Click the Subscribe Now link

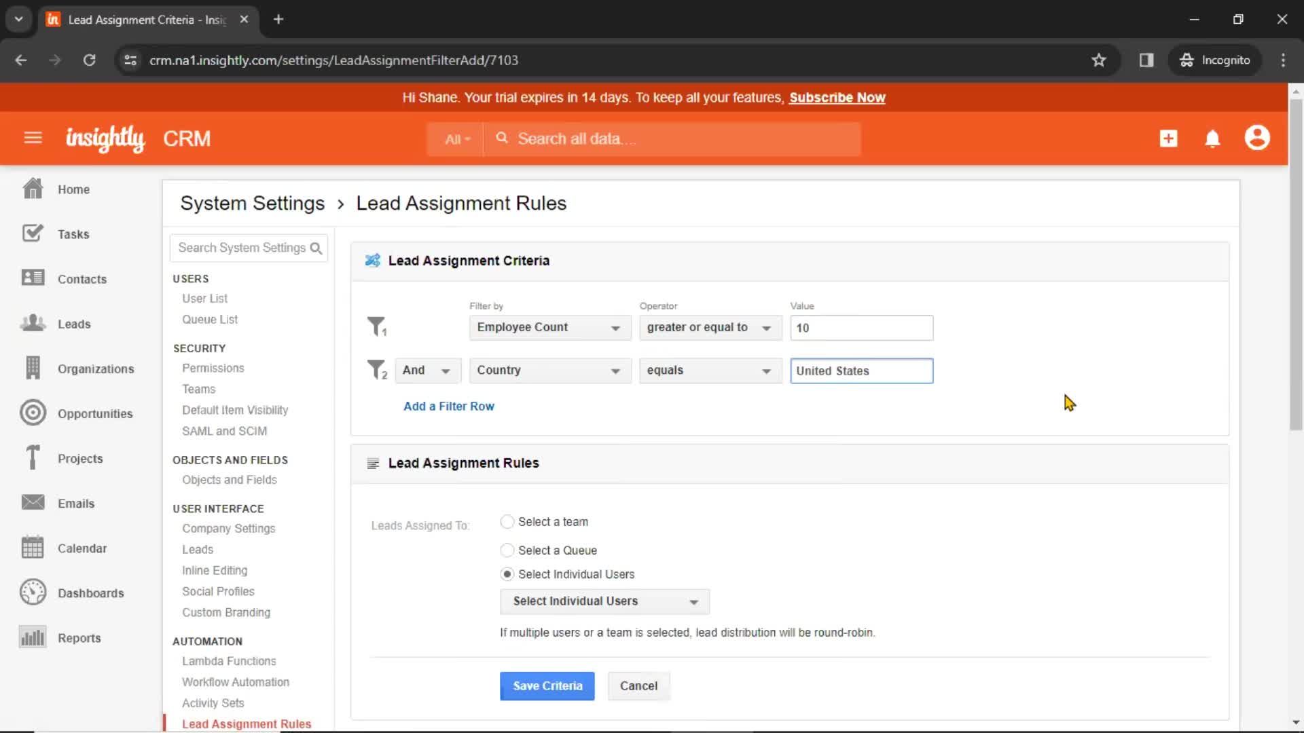(837, 98)
